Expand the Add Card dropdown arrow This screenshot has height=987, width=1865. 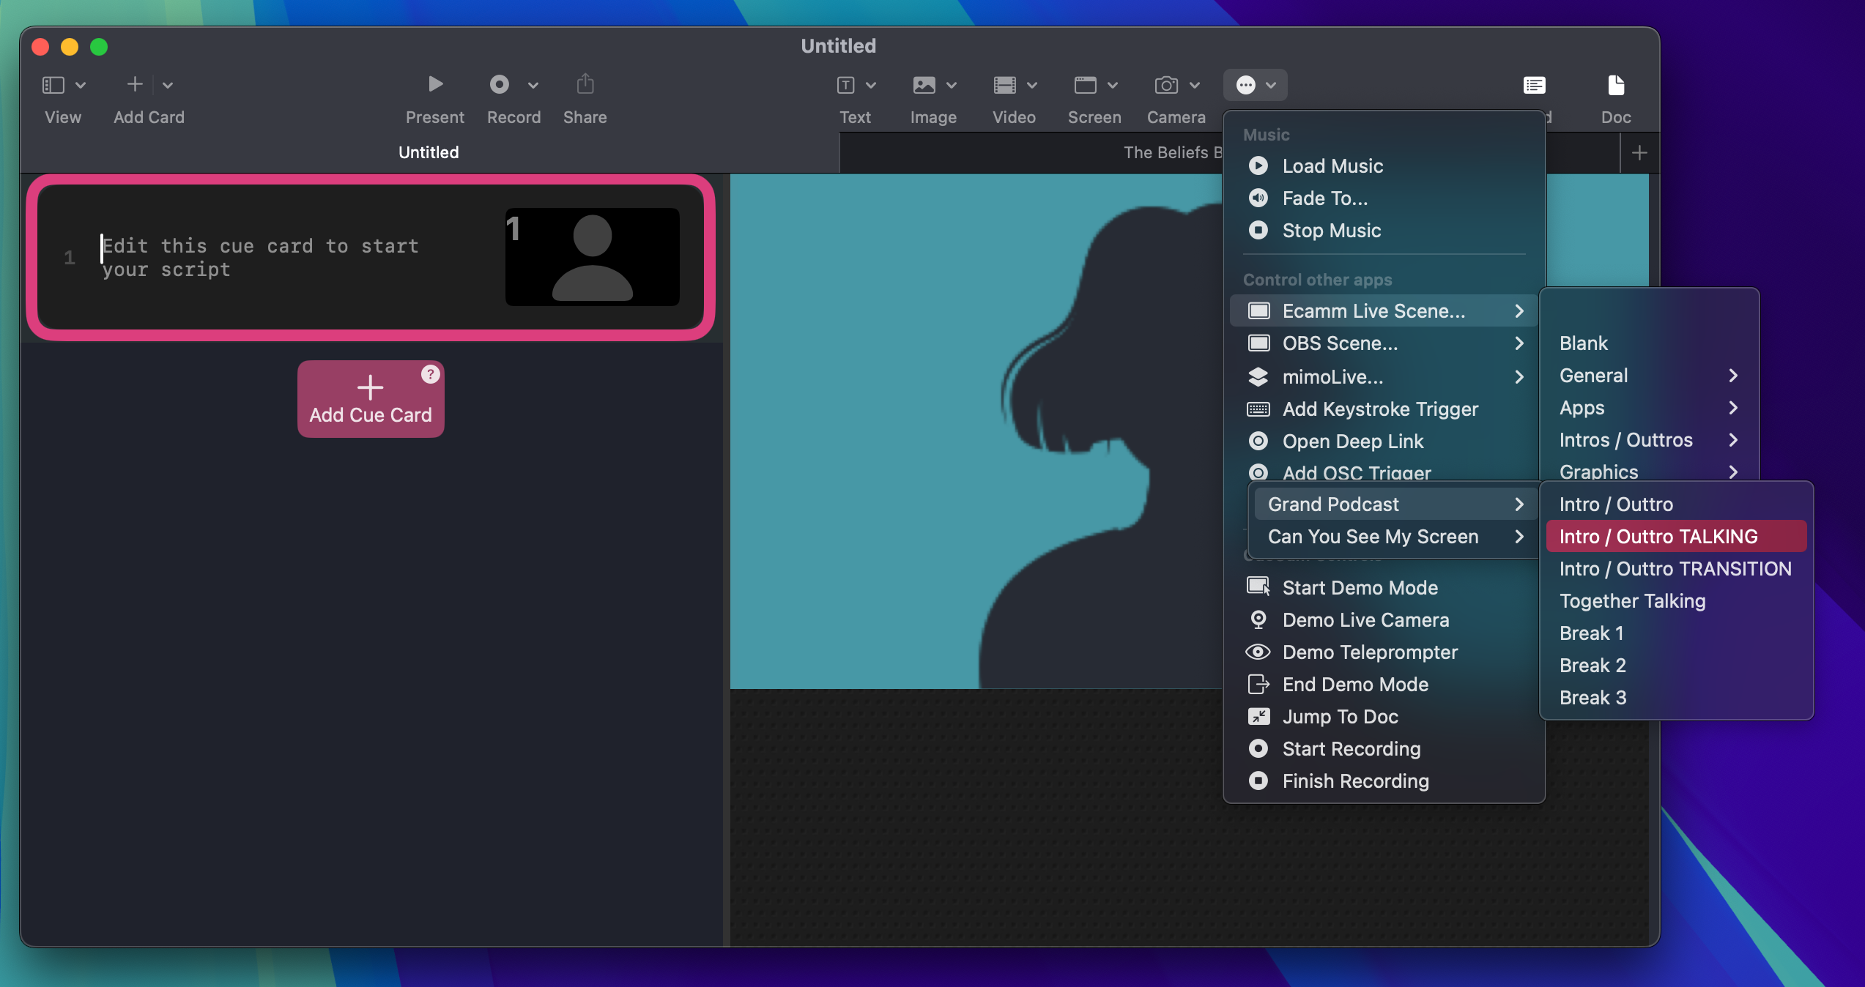tap(168, 85)
